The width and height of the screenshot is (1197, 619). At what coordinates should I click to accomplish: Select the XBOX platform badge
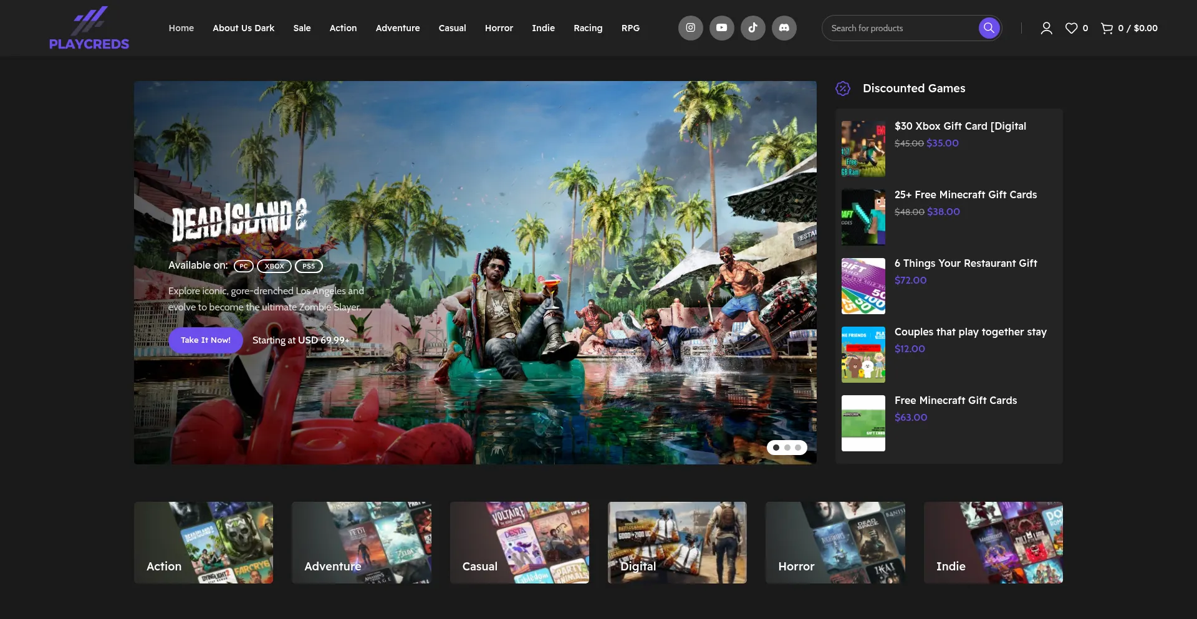pos(274,266)
